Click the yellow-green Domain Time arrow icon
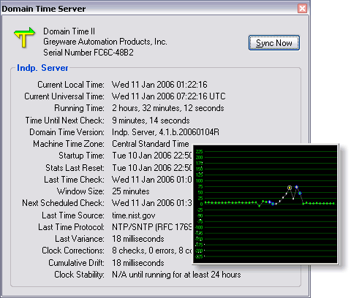 point(25,37)
